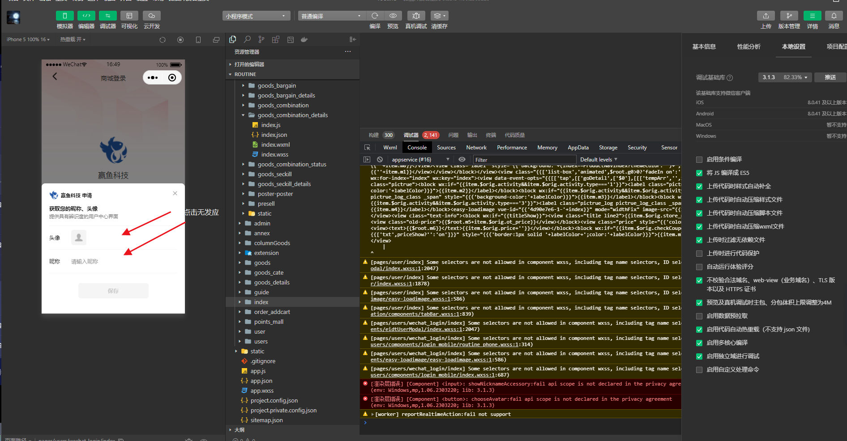
Task: Switch to the 基本信息 tab
Action: coord(704,47)
